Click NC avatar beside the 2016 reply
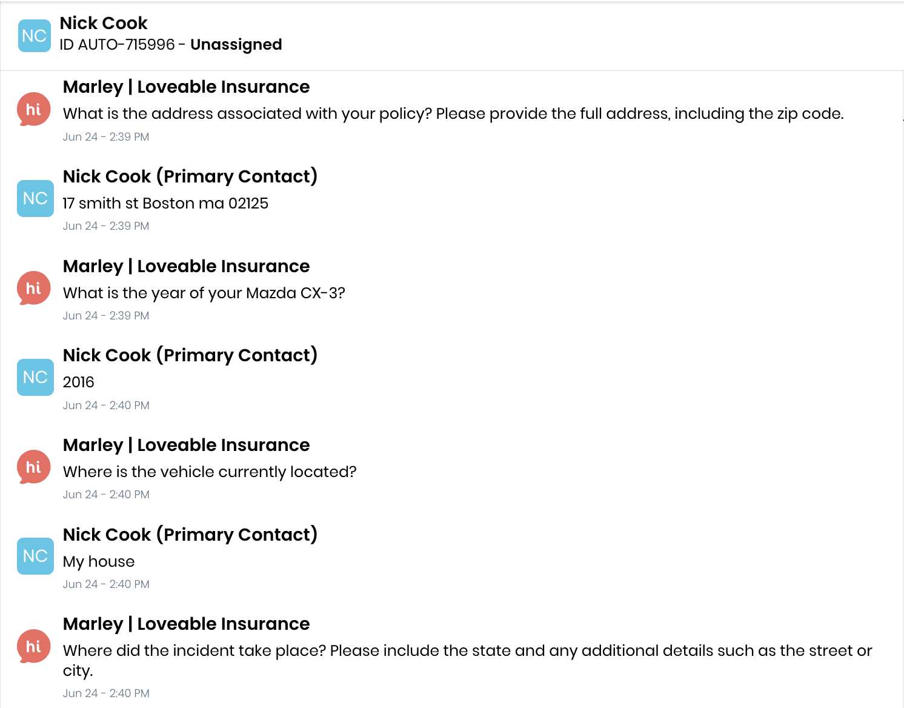This screenshot has height=708, width=904. pos(35,377)
